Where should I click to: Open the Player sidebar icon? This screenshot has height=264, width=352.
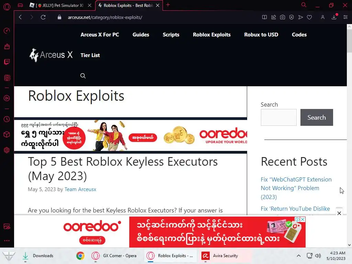7,98
